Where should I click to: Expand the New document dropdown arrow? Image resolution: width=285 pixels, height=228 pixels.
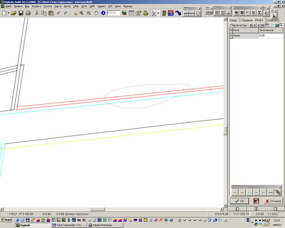pos(8,13)
